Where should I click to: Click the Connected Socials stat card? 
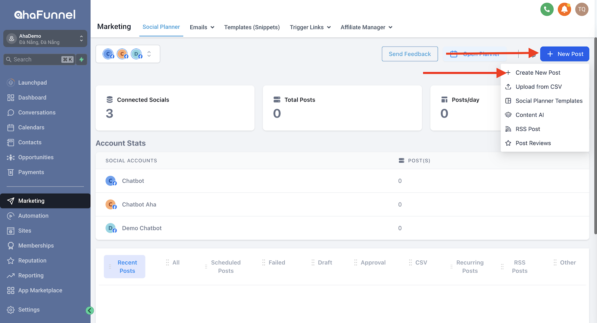175,108
